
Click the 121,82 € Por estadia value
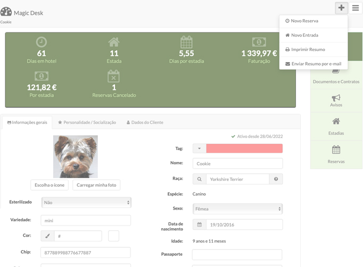(x=42, y=87)
